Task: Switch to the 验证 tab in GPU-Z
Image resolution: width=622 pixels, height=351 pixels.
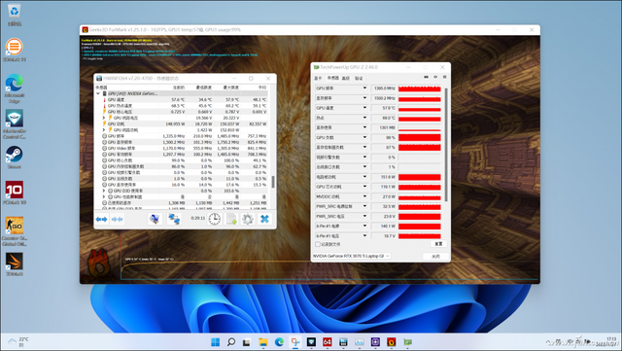Action: [359, 78]
